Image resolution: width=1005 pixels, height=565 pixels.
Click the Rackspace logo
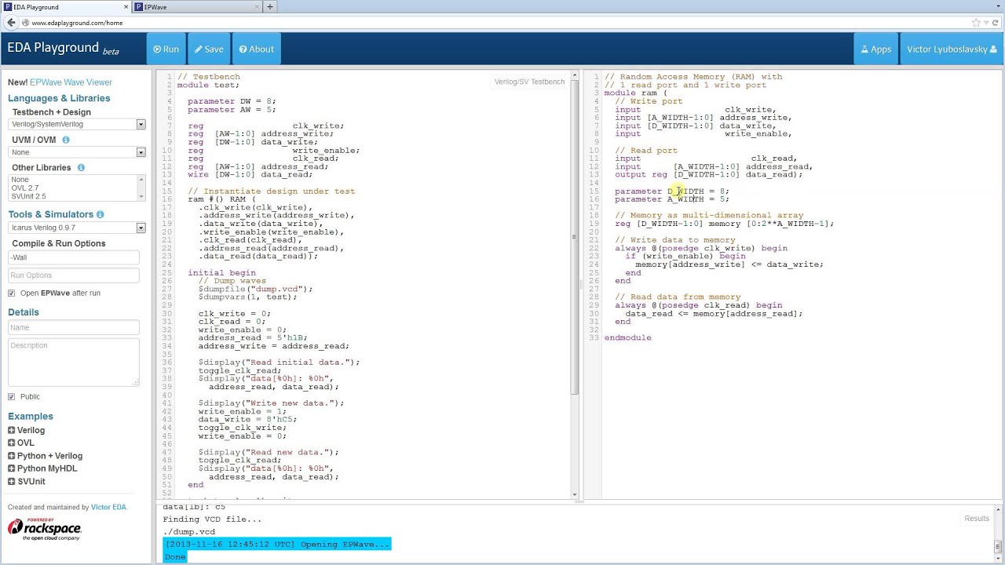click(x=45, y=530)
